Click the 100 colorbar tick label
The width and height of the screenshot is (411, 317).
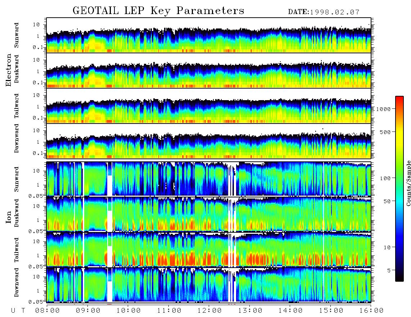[x=385, y=178]
